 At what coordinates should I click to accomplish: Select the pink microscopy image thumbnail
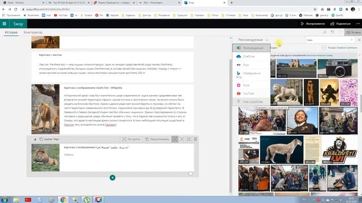(x=348, y=92)
